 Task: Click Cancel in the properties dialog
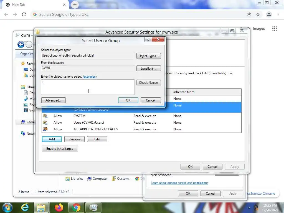coord(210,193)
